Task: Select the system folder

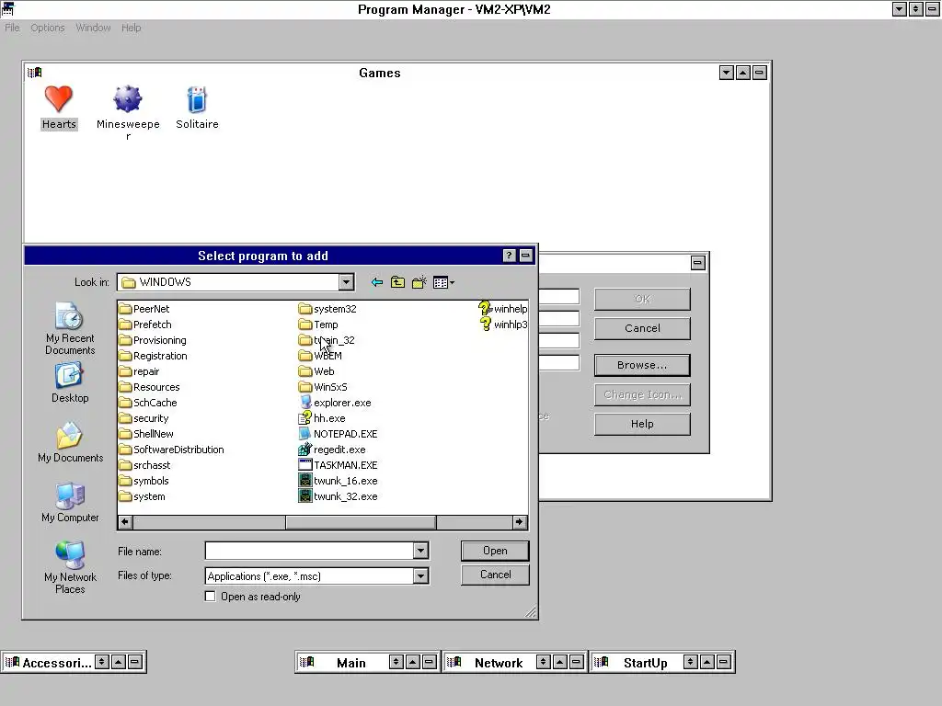Action: 142,496
